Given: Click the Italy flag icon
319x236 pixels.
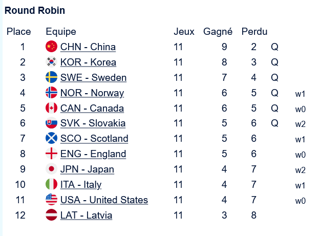Looking at the screenshot, I should tap(51, 184).
